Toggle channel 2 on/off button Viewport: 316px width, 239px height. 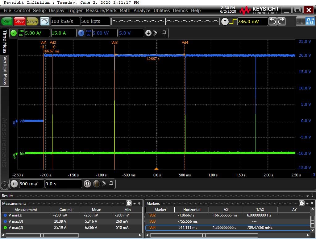click(14, 33)
